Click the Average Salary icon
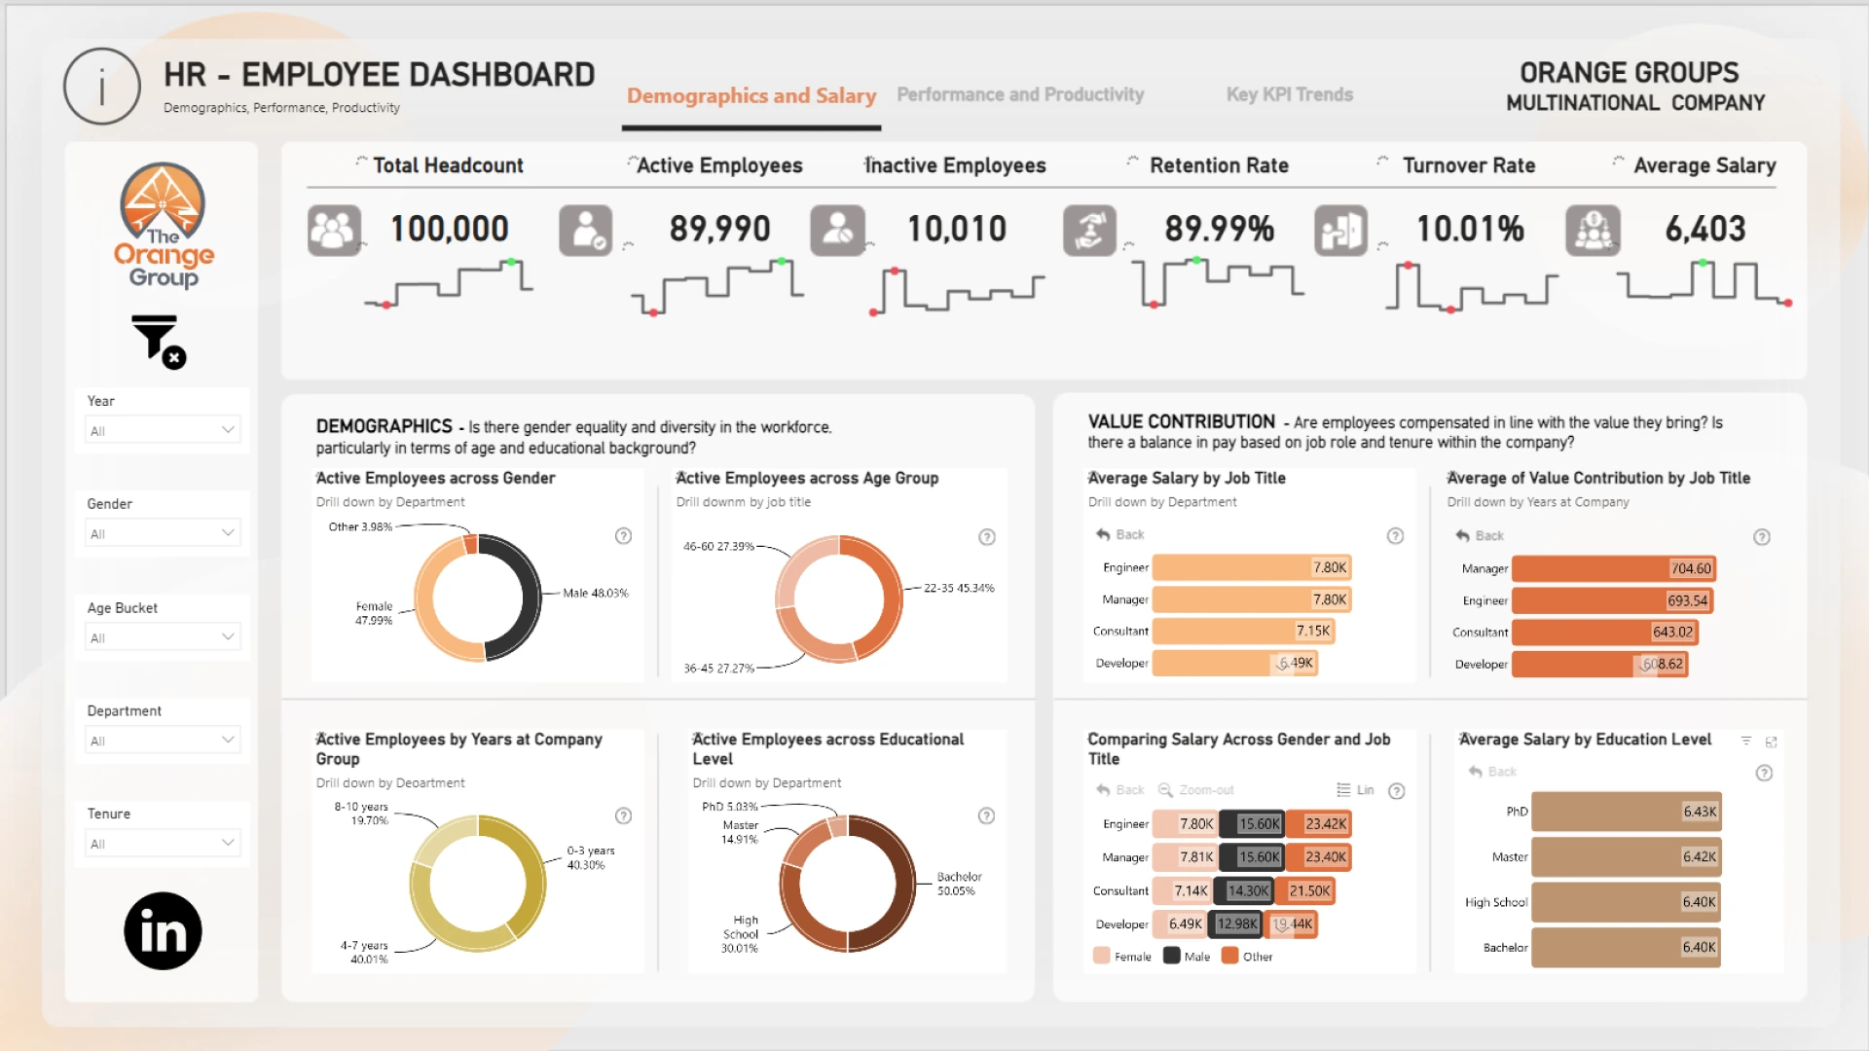Image resolution: width=1869 pixels, height=1051 pixels. pos(1593,231)
